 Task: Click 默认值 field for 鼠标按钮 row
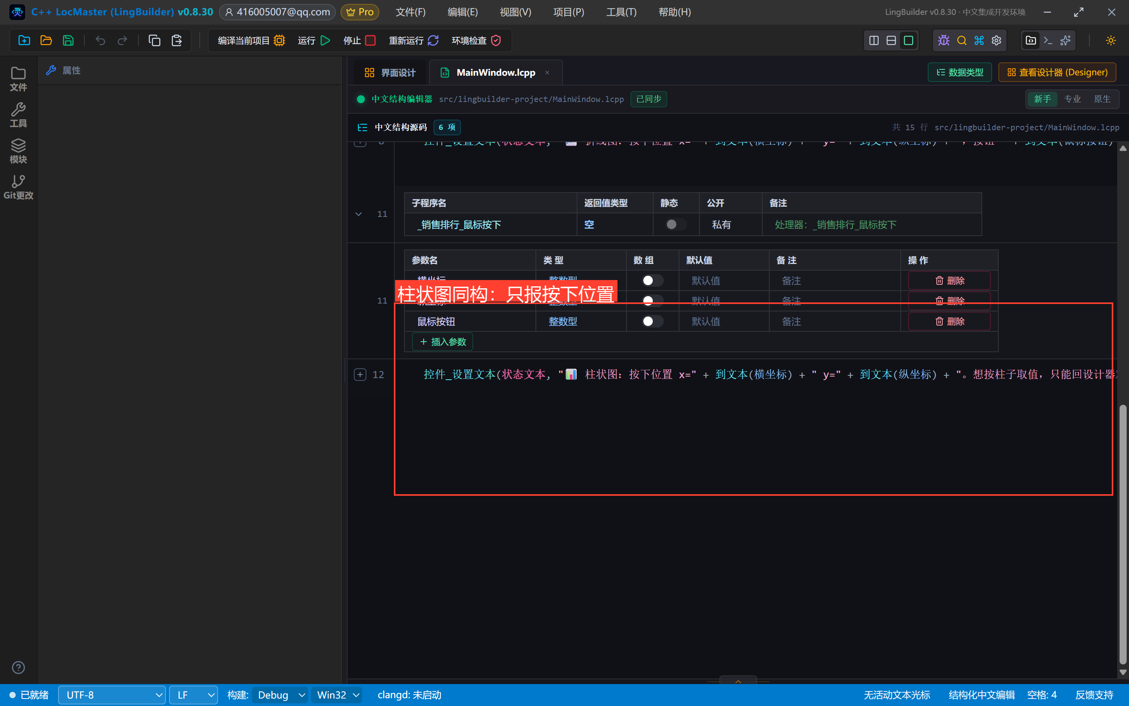723,321
